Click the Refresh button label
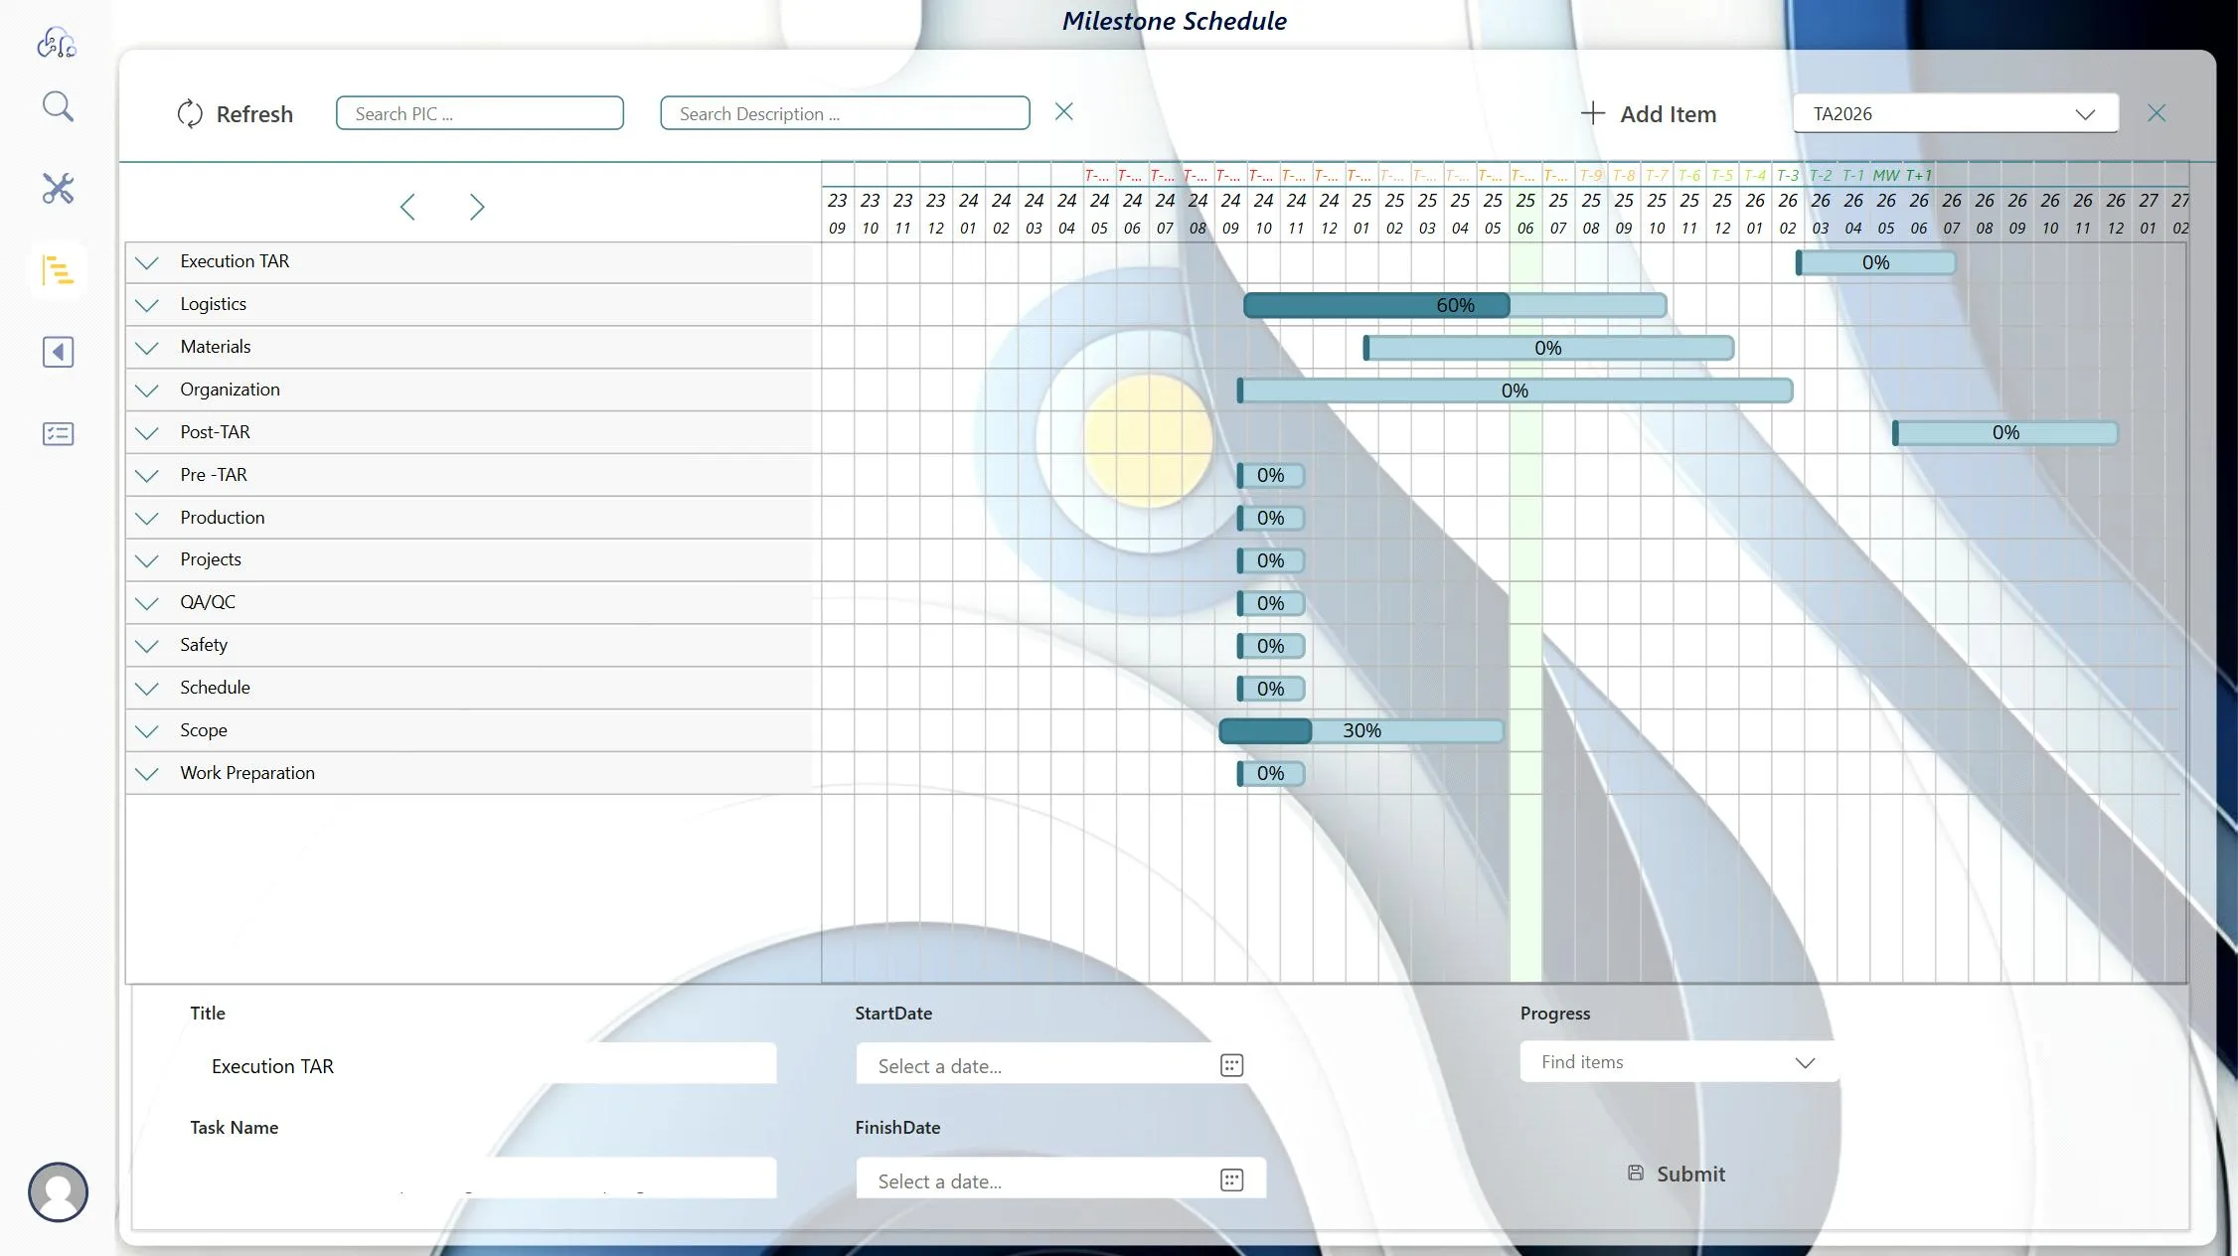Image resolution: width=2238 pixels, height=1256 pixels. pos(254,114)
